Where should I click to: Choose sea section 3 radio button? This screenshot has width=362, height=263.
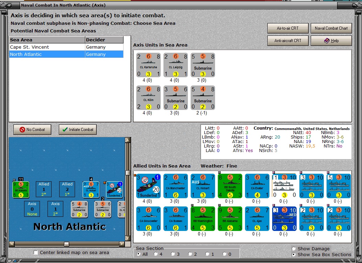173,254
